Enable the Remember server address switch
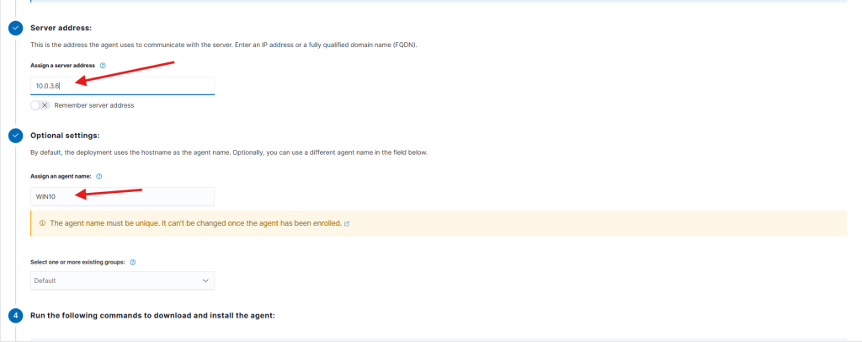The width and height of the screenshot is (862, 342). (40, 105)
